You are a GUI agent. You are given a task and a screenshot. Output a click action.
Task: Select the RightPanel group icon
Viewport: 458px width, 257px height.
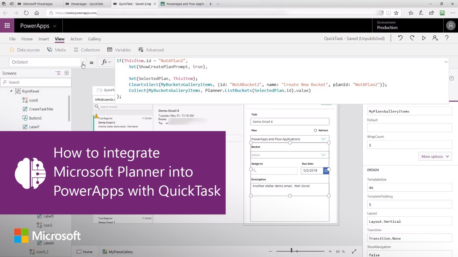coord(18,91)
